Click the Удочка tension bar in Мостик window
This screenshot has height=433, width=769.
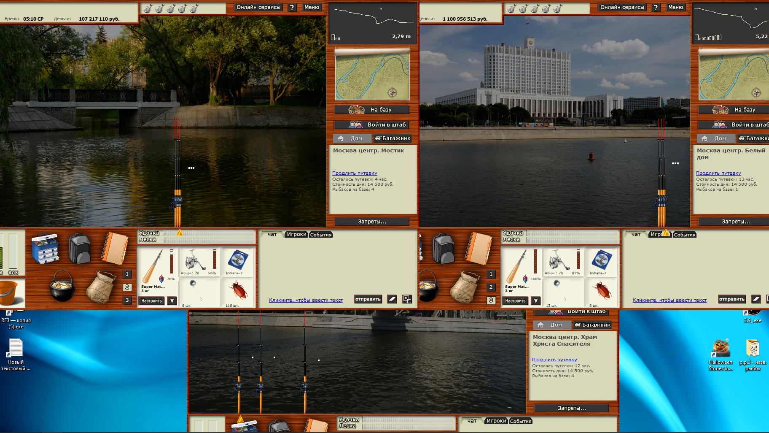pos(209,233)
